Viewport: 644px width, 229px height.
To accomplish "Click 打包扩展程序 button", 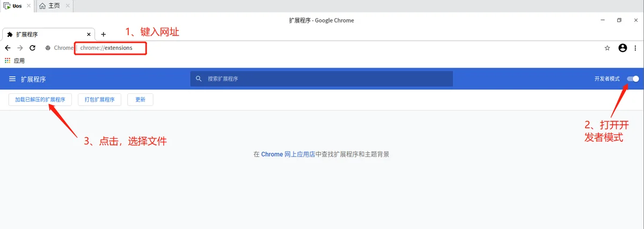I will point(100,100).
